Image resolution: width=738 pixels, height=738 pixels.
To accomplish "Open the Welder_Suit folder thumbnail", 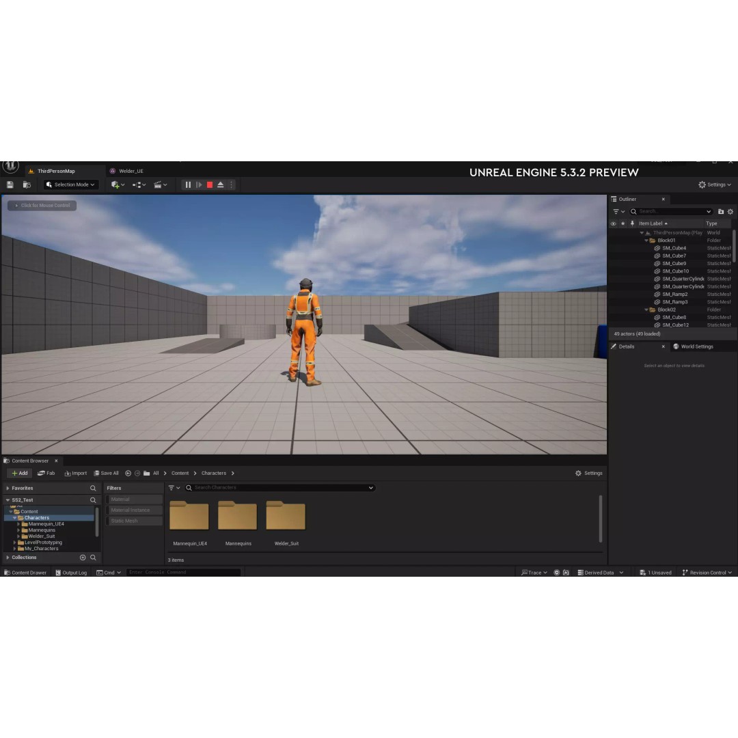I will coord(286,516).
